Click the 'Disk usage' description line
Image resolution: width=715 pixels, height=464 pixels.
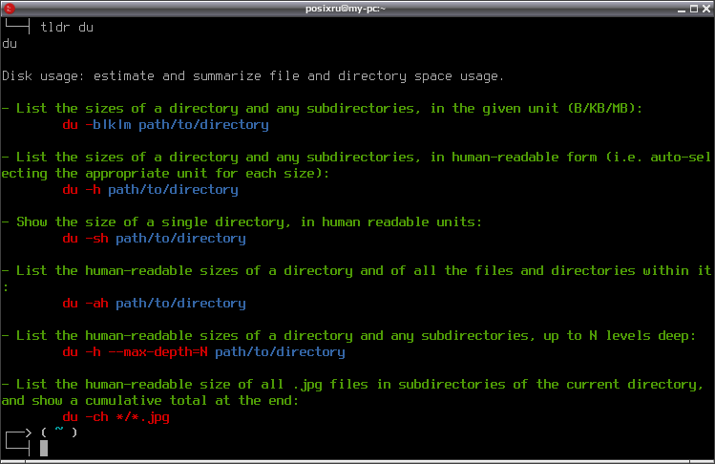253,75
